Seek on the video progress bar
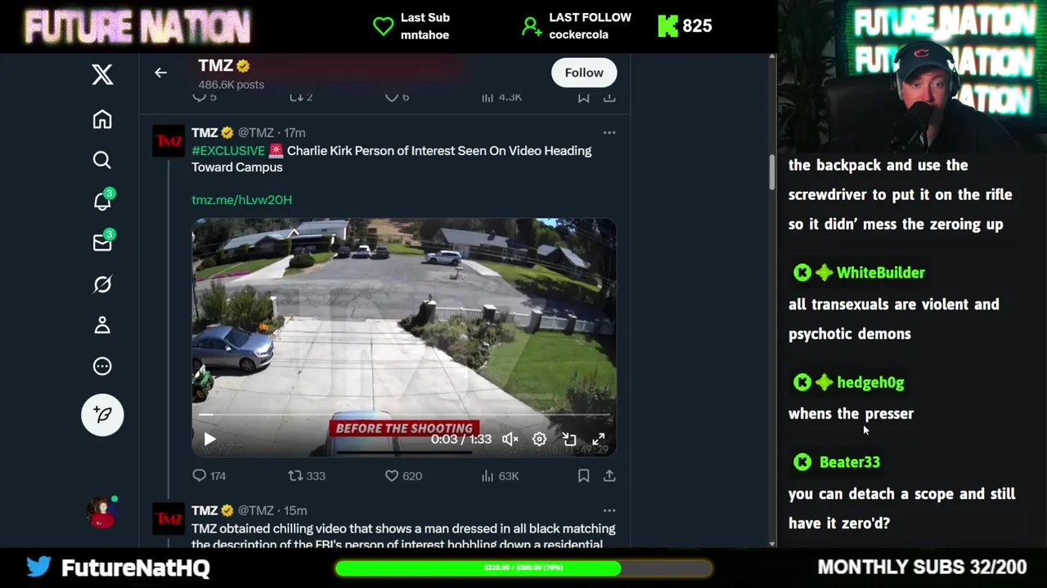The width and height of the screenshot is (1047, 588). pyautogui.click(x=404, y=415)
